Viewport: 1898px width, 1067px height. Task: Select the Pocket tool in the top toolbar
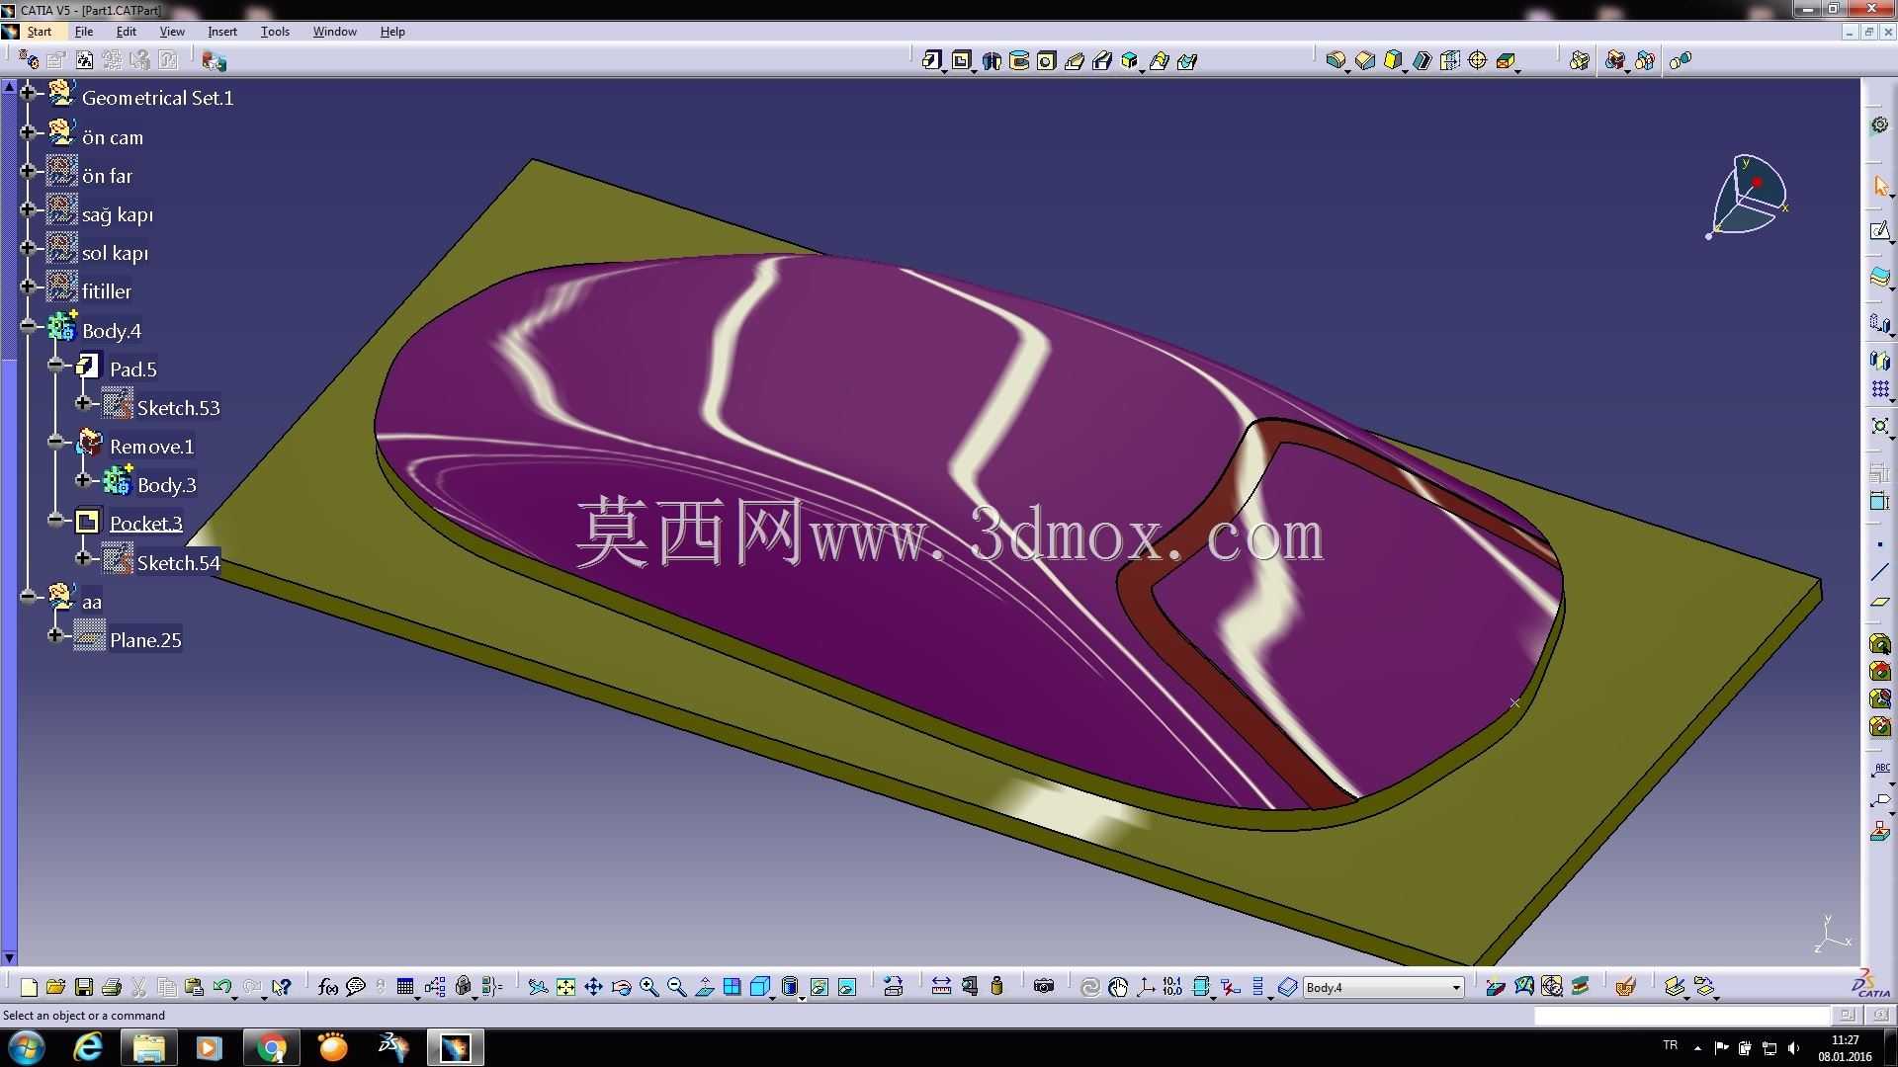coord(961,61)
